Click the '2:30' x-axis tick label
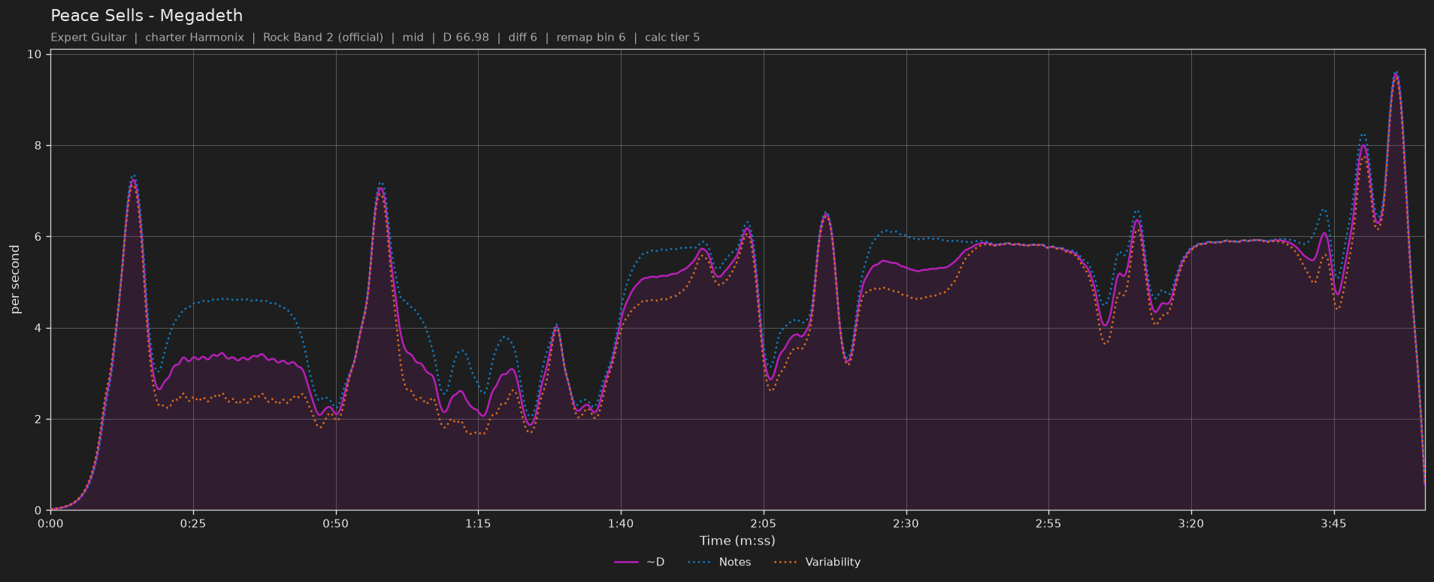This screenshot has height=582, width=1434. click(x=906, y=524)
